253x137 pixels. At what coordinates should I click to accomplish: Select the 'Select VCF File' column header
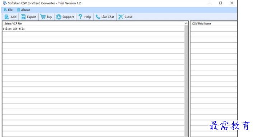(x=94, y=24)
